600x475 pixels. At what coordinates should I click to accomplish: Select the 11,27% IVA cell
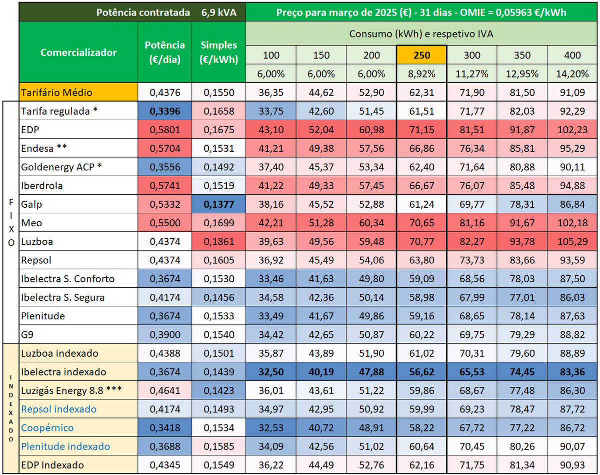coord(472,74)
